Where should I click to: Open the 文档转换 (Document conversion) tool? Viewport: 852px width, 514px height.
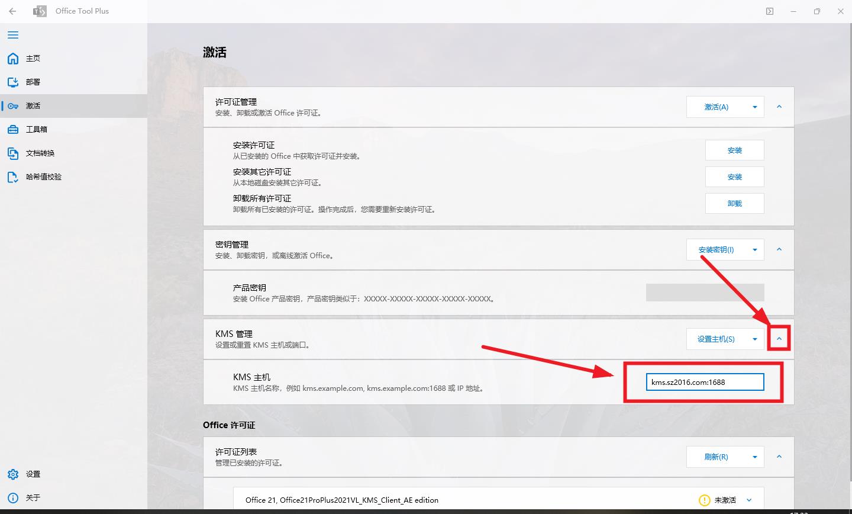point(41,153)
